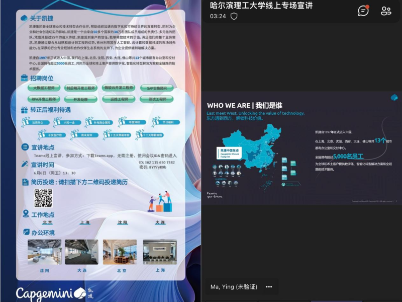Image resolution: width=402 pixels, height=302 pixels.
Task: Open more options next to Ma, Ying
Action: (x=269, y=287)
